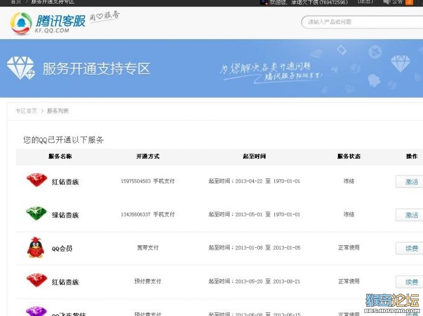Click 激活 for the 绿钻贵族 service
Viewport: 423px width, 316px height.
click(410, 215)
